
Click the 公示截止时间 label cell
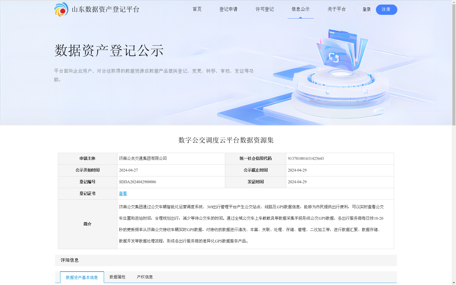click(256, 170)
